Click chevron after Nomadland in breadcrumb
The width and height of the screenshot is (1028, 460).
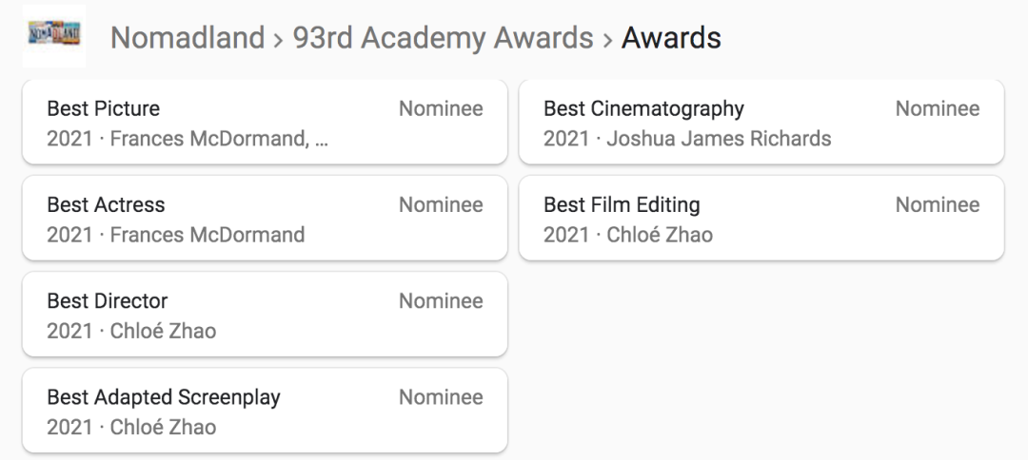[x=280, y=39]
